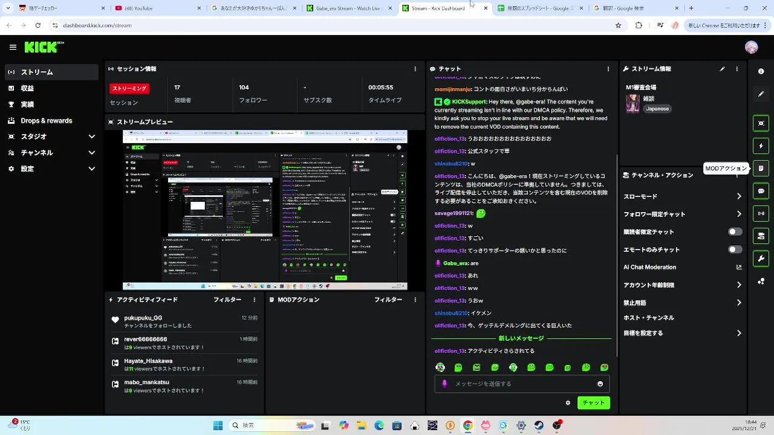Select 収益 in sidebar
Viewport: 774px width, 435px height.
pyautogui.click(x=51, y=88)
